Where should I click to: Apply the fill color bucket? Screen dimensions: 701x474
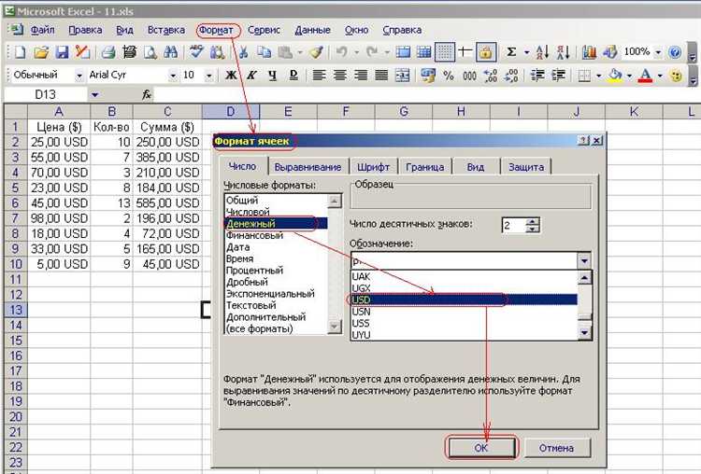point(615,76)
